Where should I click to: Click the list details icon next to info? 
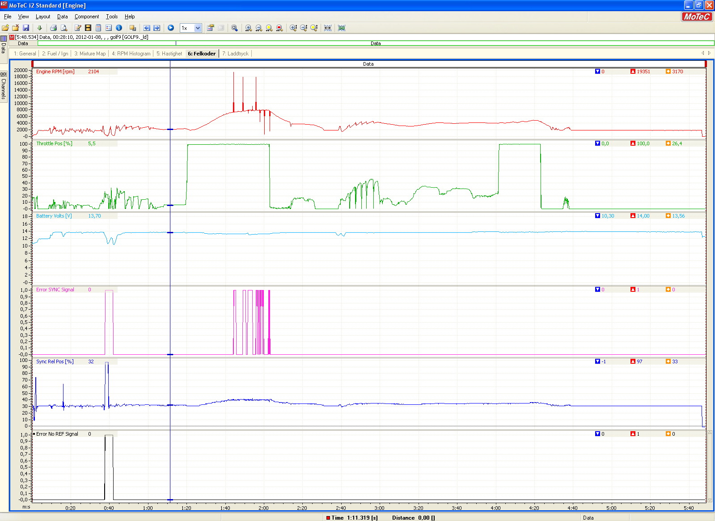tap(109, 28)
